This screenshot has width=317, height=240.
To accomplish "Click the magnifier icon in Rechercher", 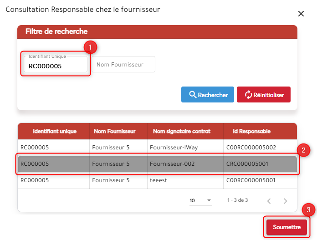I will (x=192, y=95).
